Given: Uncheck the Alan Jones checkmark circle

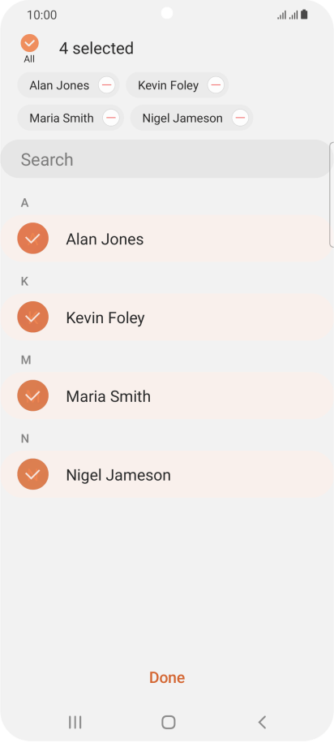Looking at the screenshot, I should [32, 239].
